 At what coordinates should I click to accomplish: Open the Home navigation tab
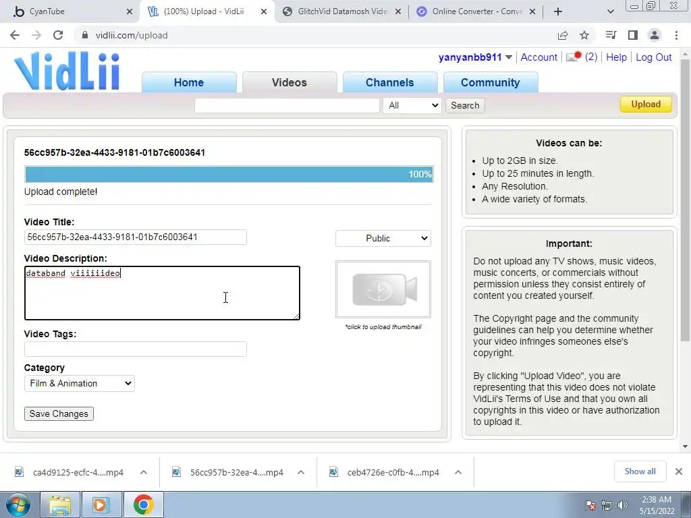[189, 82]
